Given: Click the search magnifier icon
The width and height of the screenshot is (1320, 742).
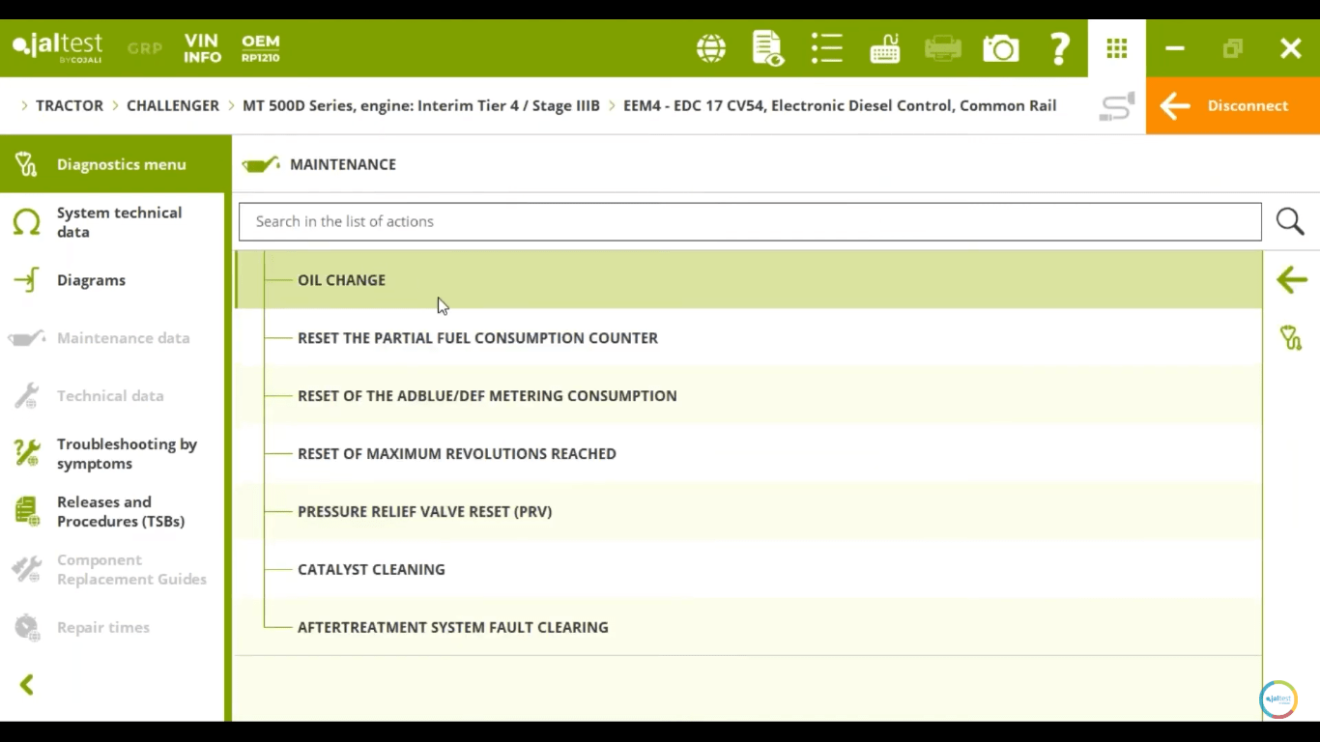Looking at the screenshot, I should pyautogui.click(x=1290, y=221).
